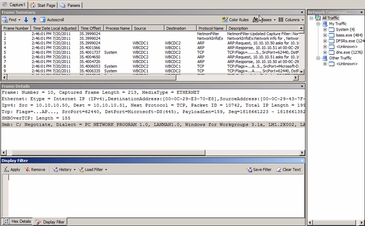Expand the dns.exe (1276) node
Viewport: 365px width, 226px height.
click(325, 53)
